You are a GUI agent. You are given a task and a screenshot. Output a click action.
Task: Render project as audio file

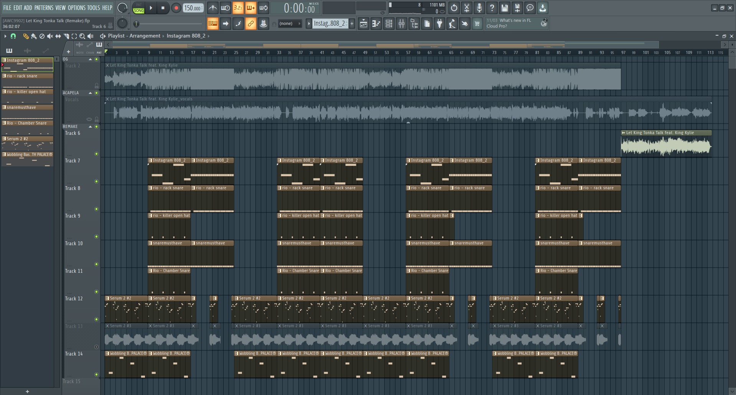click(x=517, y=8)
